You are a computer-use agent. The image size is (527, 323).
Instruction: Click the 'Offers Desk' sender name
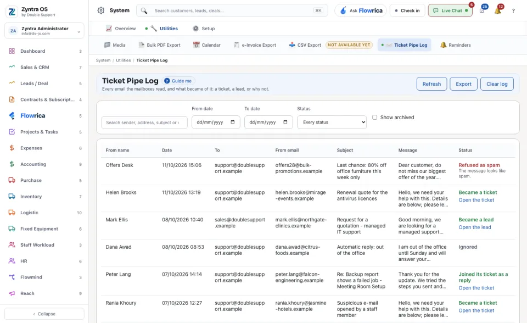119,165
